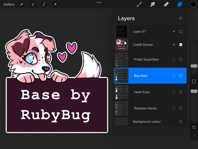Select the "Layer 47" layer name
This screenshot has height=149, width=198.
coord(139,31)
